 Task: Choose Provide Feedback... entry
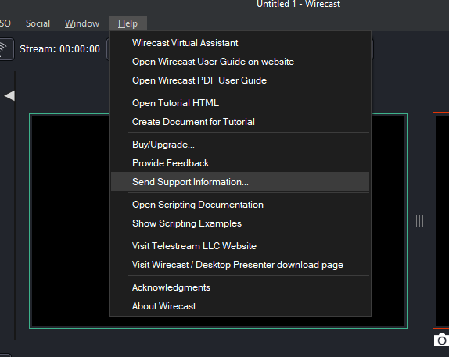(240, 163)
